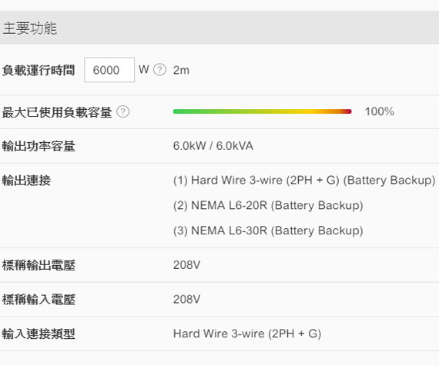Select the 輸出功率容量 row label
The image size is (439, 365).
[x=39, y=146]
